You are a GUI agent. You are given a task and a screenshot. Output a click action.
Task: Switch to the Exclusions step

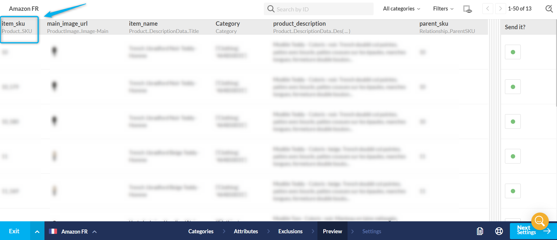click(290, 231)
